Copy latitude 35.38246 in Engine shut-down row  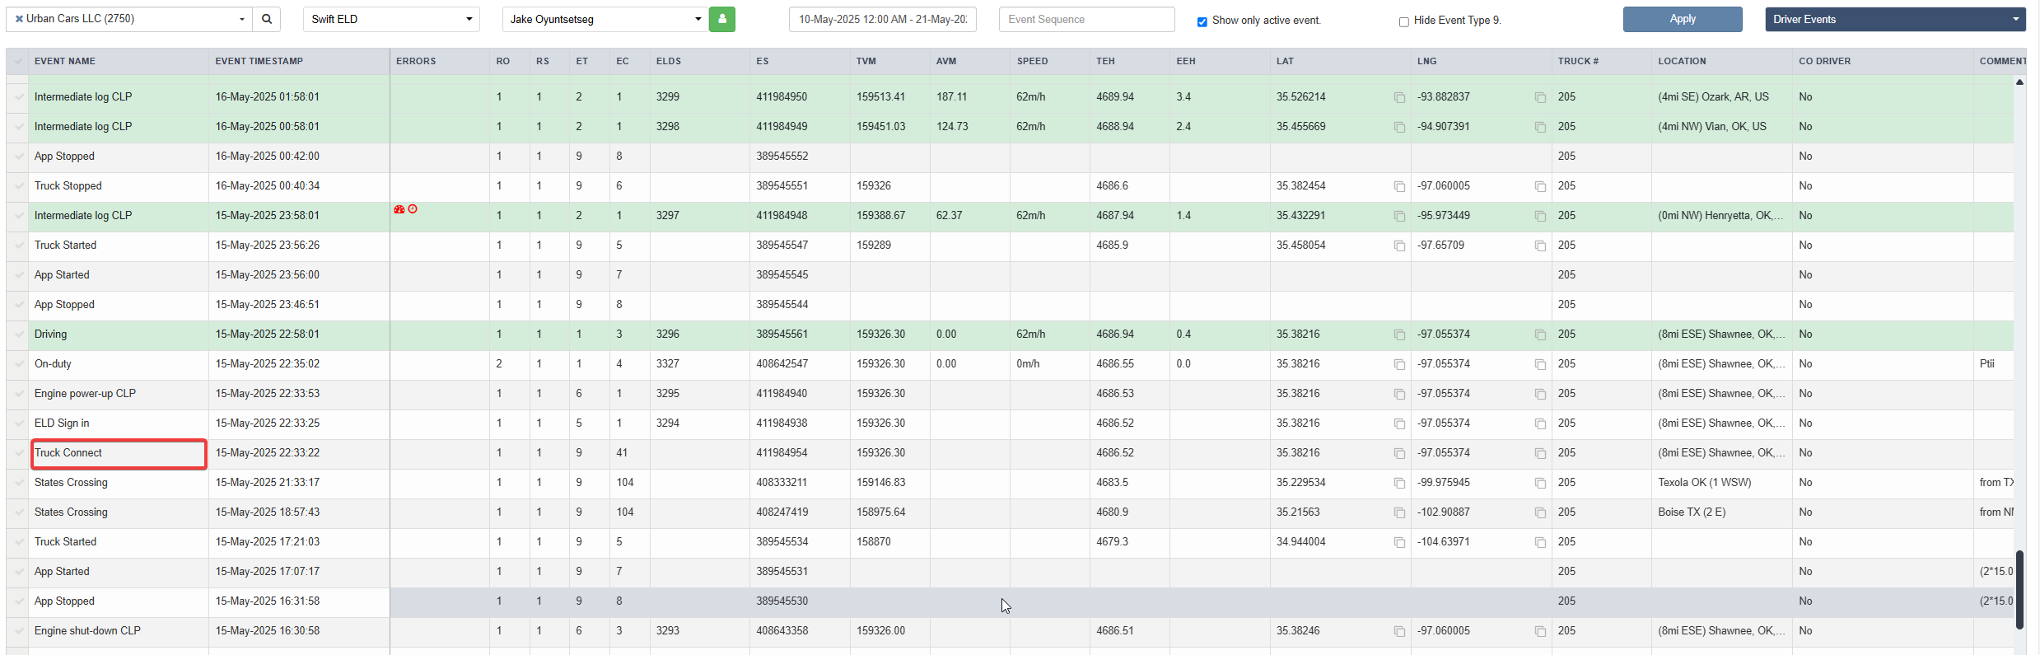[1399, 631]
